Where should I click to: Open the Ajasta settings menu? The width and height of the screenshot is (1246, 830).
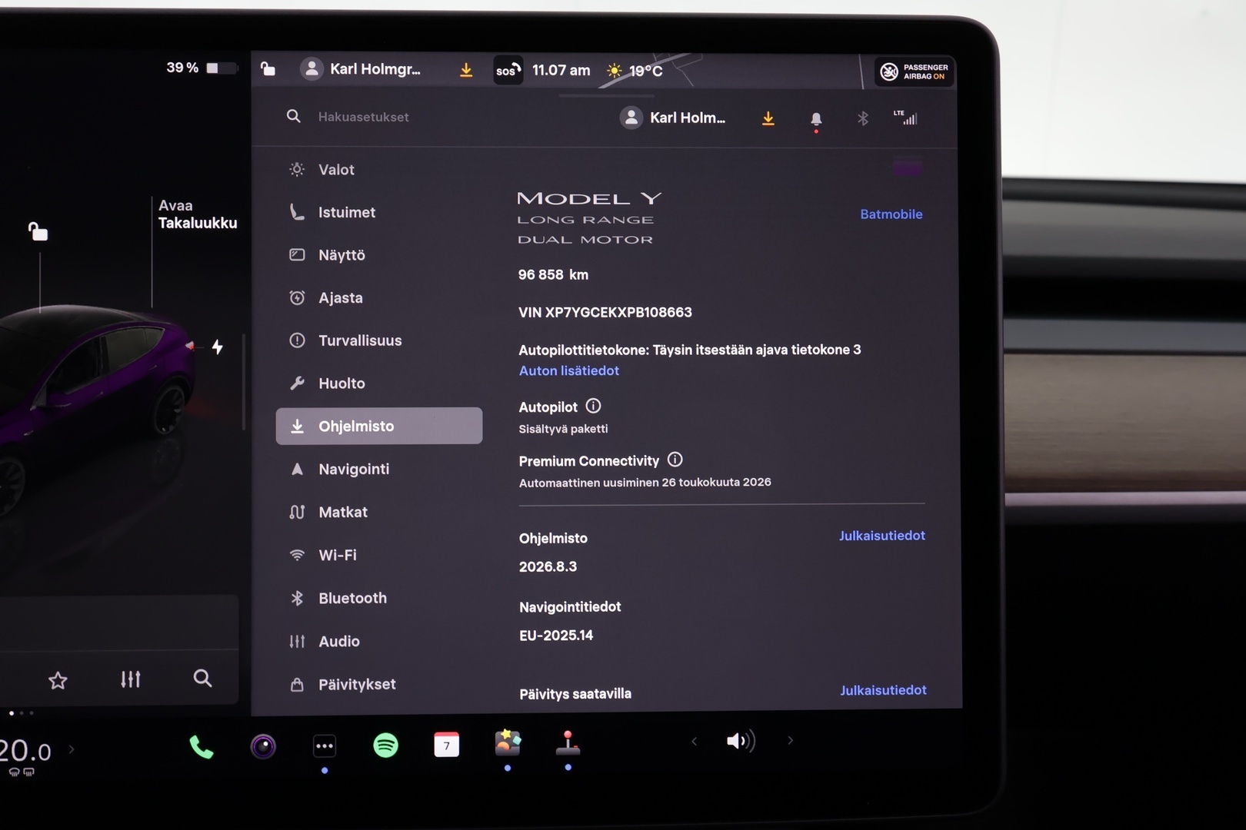(x=379, y=297)
